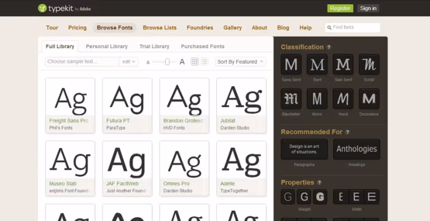Image resolution: width=430 pixels, height=221 pixels.
Task: Open the Help page
Action: [x=305, y=28]
